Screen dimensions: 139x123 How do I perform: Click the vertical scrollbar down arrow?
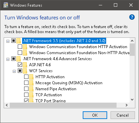[132, 100]
